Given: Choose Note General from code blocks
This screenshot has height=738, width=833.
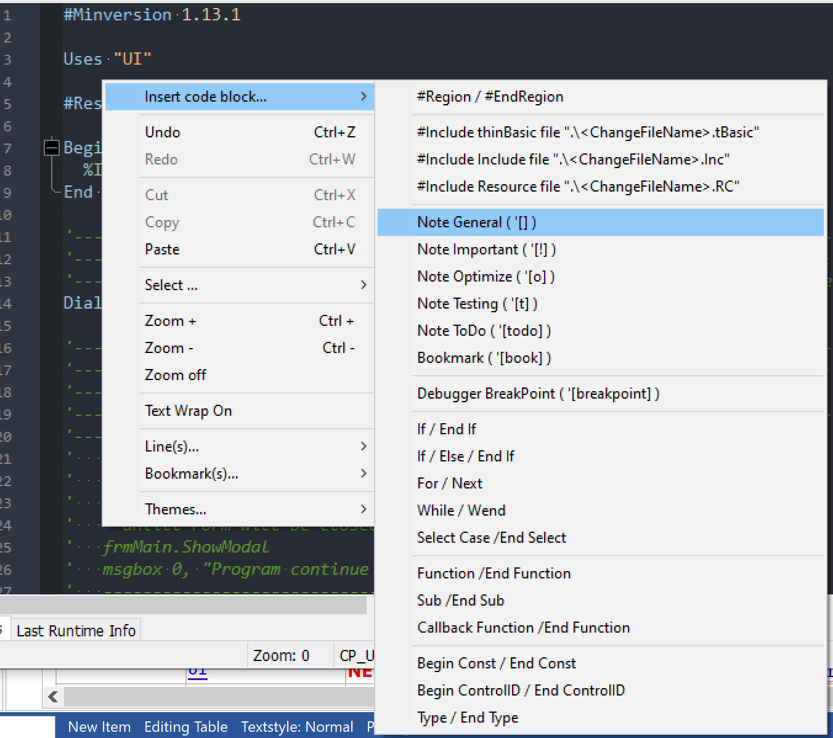Looking at the screenshot, I should coord(476,222).
